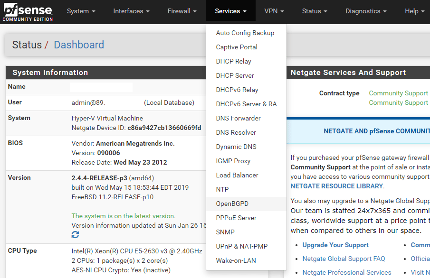Click the System Information panel header

[x=106, y=73]
